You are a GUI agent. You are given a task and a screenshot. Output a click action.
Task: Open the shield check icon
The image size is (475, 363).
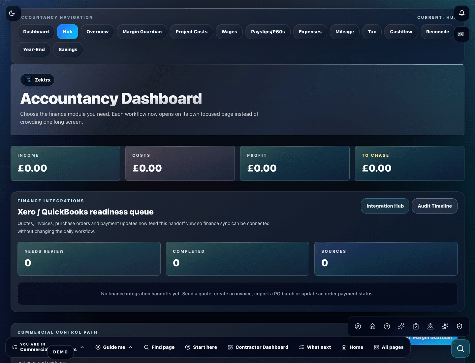click(459, 326)
